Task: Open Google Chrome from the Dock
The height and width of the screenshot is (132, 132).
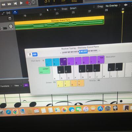Action: click(16, 112)
